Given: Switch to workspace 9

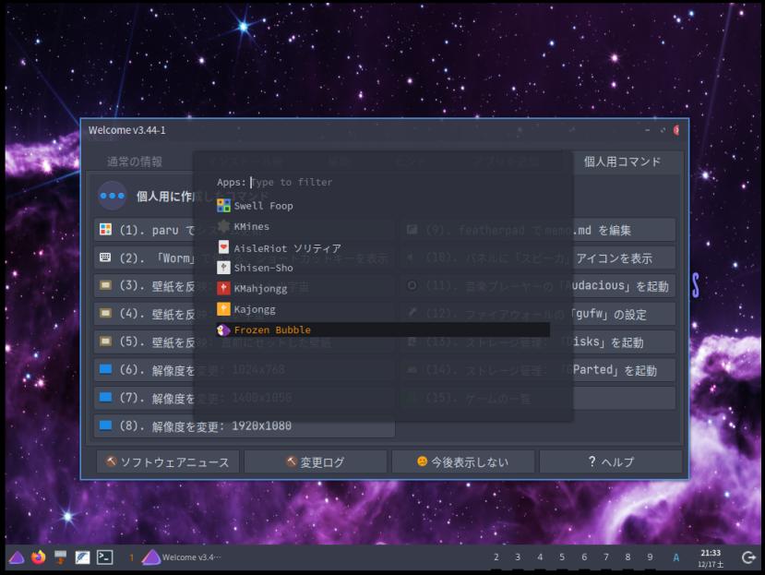Looking at the screenshot, I should (x=650, y=557).
